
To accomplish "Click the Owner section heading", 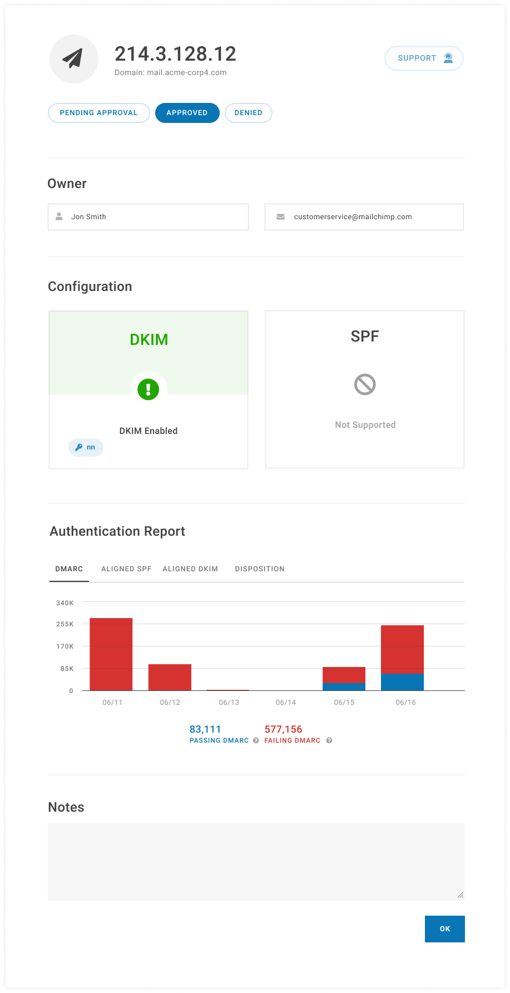I will (67, 184).
